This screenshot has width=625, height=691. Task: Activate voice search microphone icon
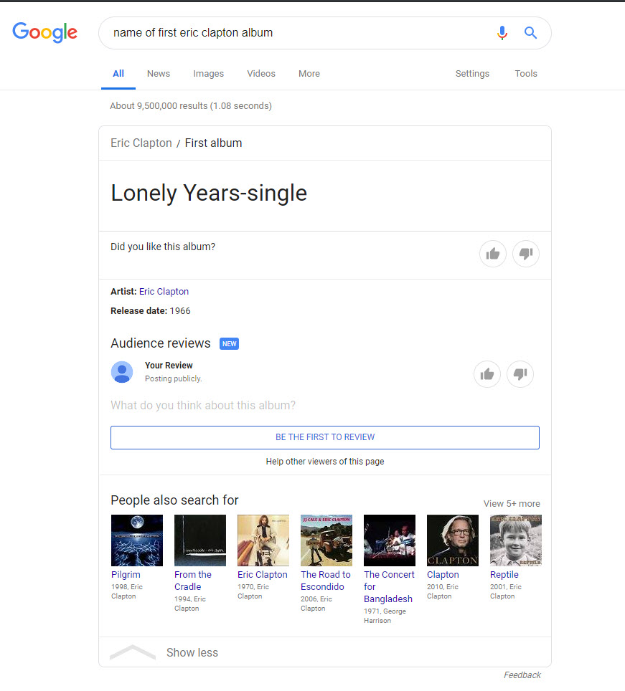[x=502, y=33]
